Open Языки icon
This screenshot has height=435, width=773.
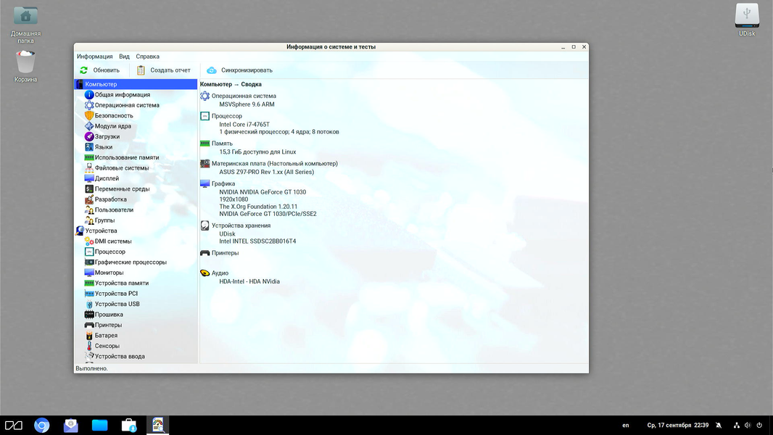(x=89, y=146)
